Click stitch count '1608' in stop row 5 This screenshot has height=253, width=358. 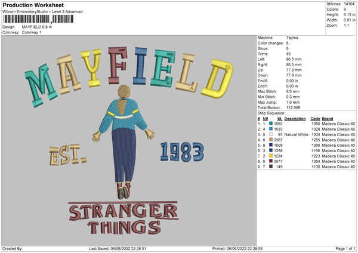(x=278, y=145)
